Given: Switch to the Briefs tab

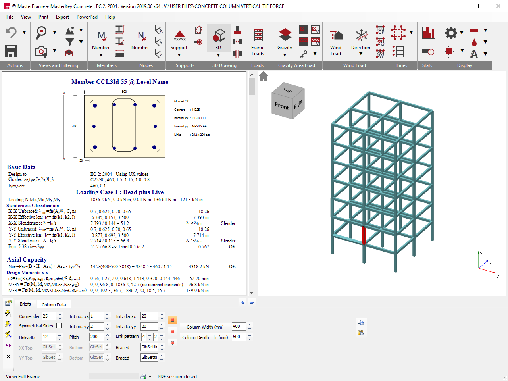Looking at the screenshot, I should [25, 304].
